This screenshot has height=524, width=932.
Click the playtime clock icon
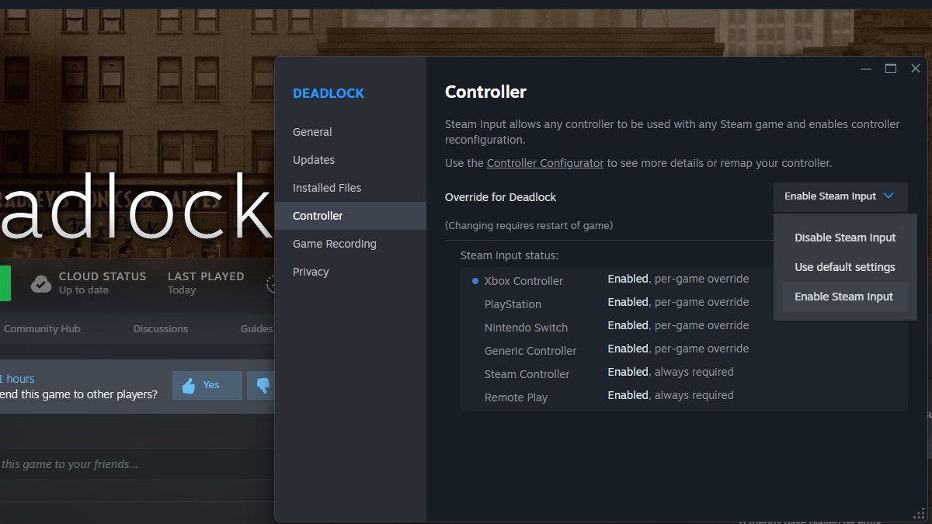click(272, 283)
